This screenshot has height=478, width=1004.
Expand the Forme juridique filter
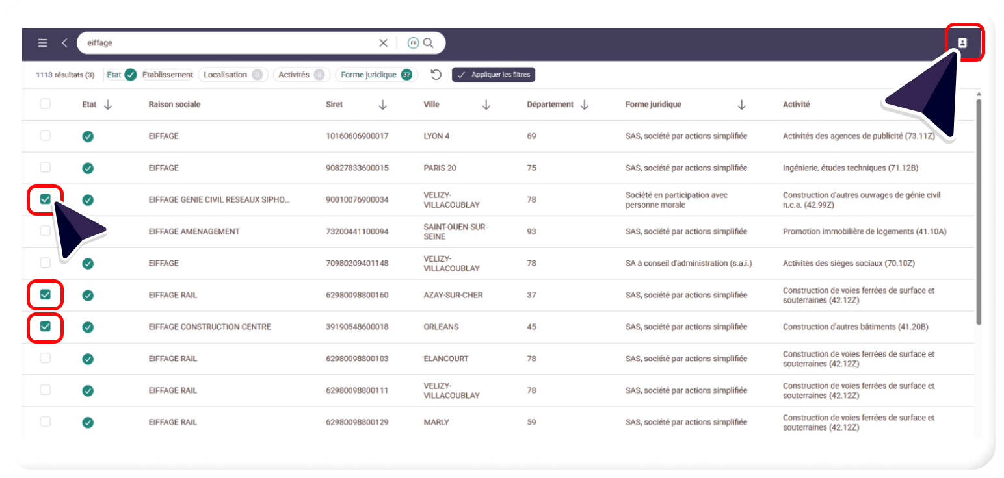tap(376, 75)
